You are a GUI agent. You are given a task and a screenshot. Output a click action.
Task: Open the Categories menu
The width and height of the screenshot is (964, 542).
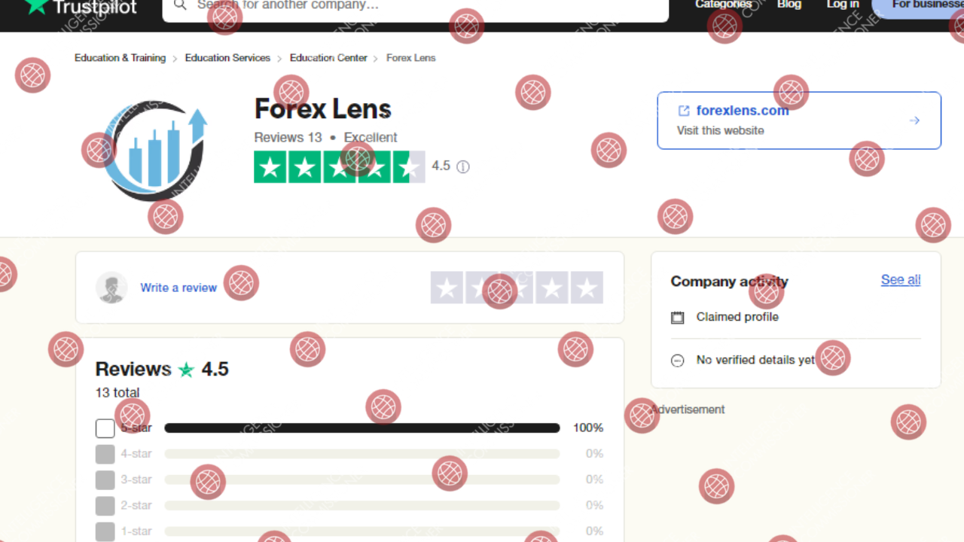coord(724,5)
